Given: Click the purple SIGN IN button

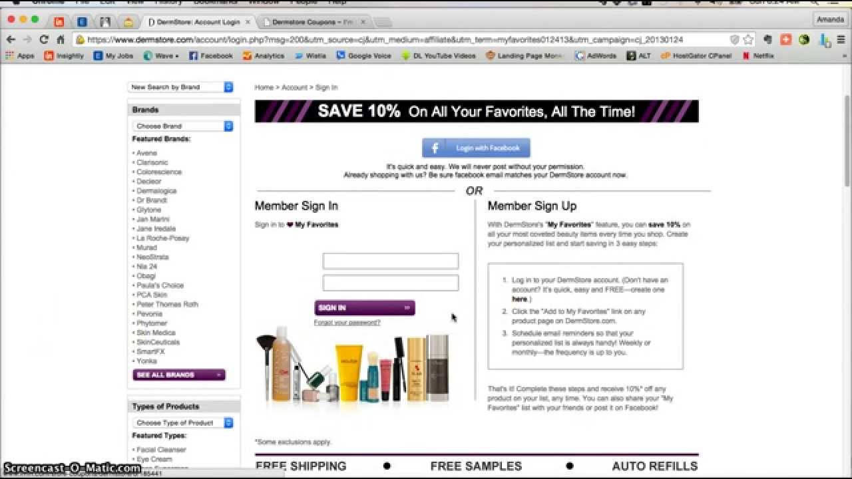Looking at the screenshot, I should click(x=365, y=307).
